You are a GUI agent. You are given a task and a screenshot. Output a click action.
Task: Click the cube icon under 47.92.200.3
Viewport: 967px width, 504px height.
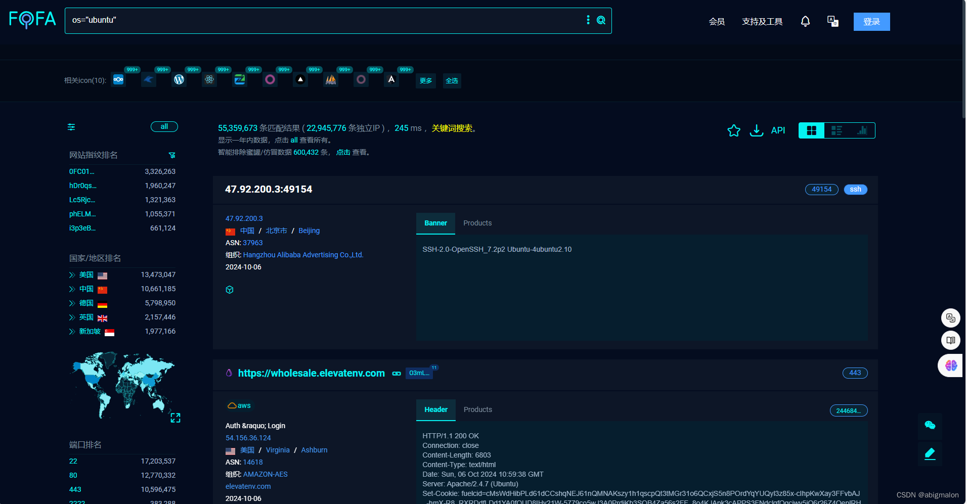point(230,290)
